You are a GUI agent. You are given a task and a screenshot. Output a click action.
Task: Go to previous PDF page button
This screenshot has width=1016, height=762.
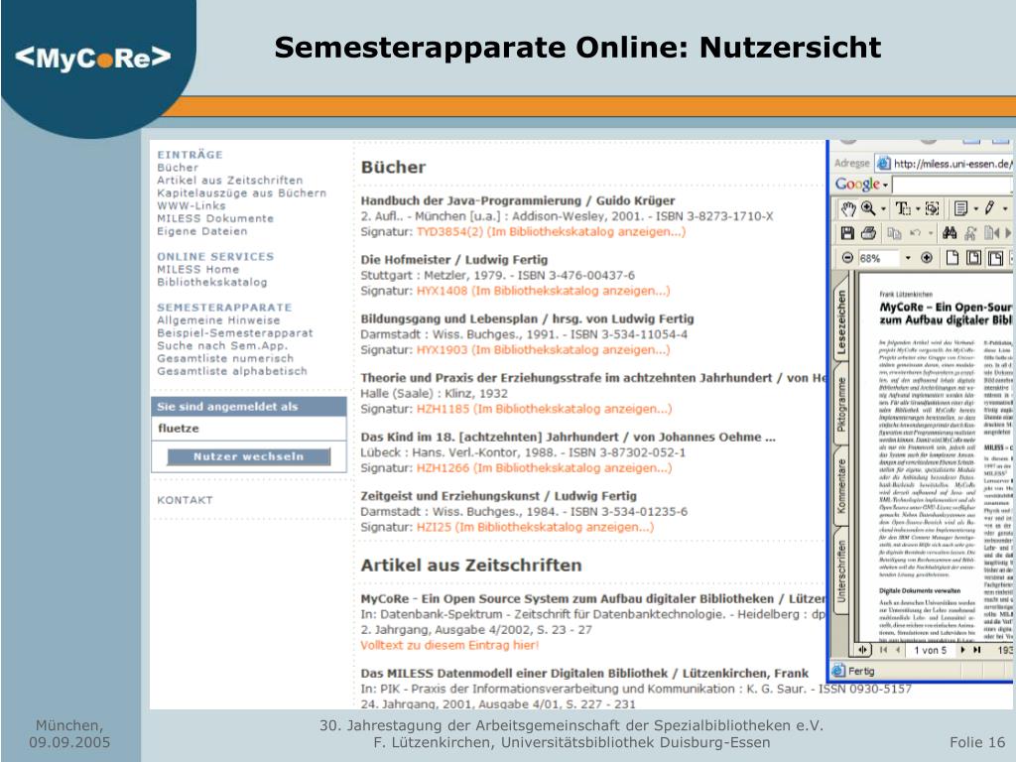click(x=897, y=649)
